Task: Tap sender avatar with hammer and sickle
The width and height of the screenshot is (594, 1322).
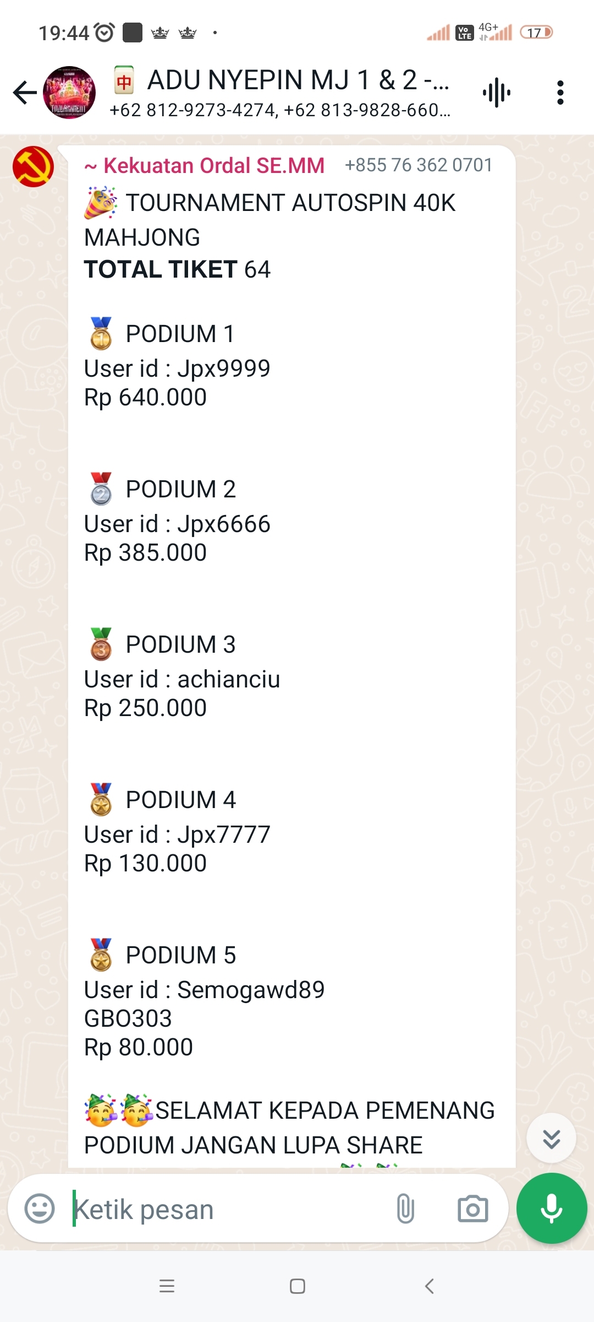Action: click(33, 166)
